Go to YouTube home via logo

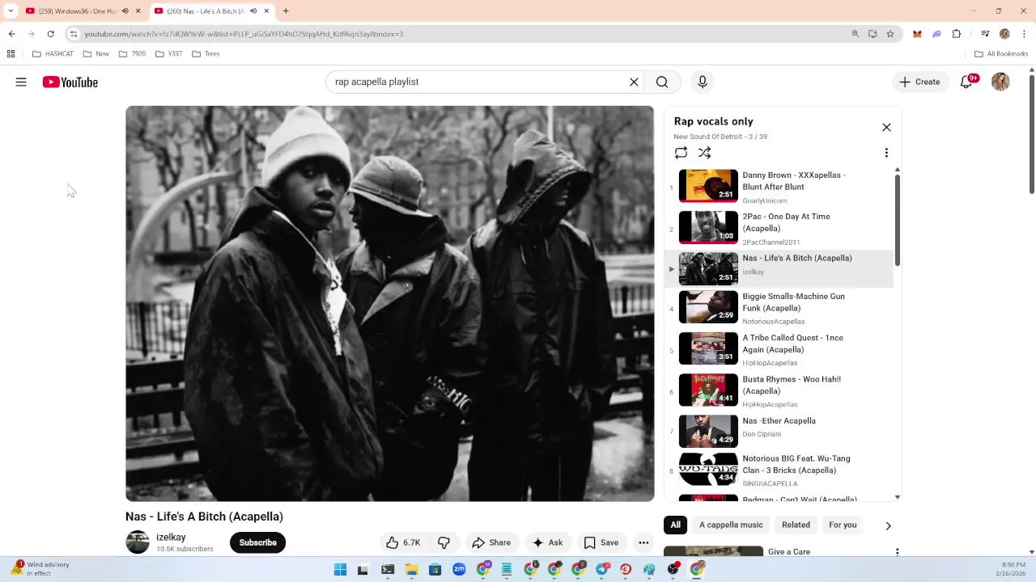70,82
